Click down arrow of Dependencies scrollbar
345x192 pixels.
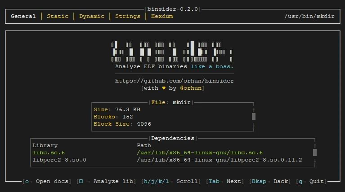(314, 160)
